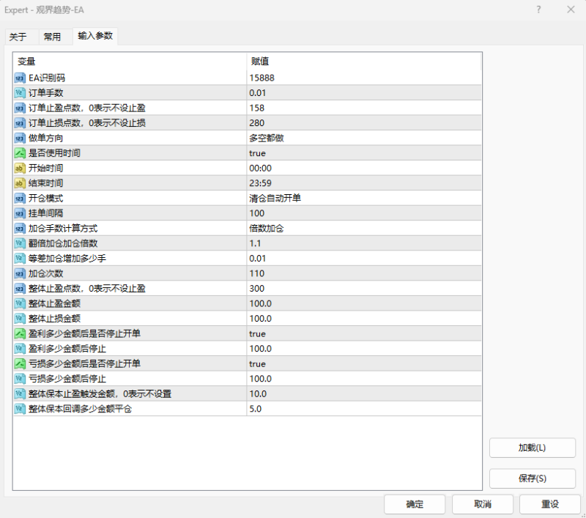Toggle 亏损多少金额后是否停止开单 setting

[330, 363]
